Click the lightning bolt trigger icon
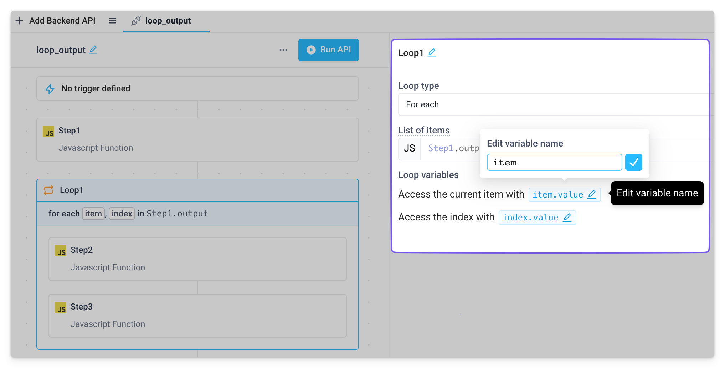 pyautogui.click(x=50, y=88)
